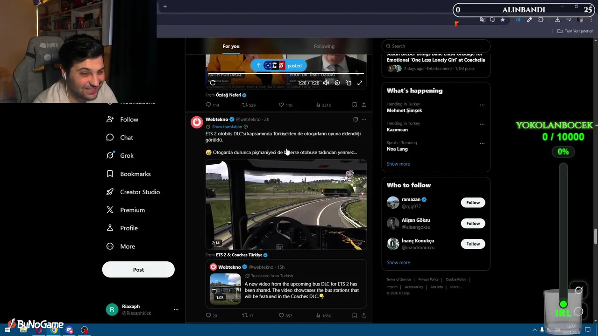Open the more menu on the Webtekno post

tap(364, 119)
